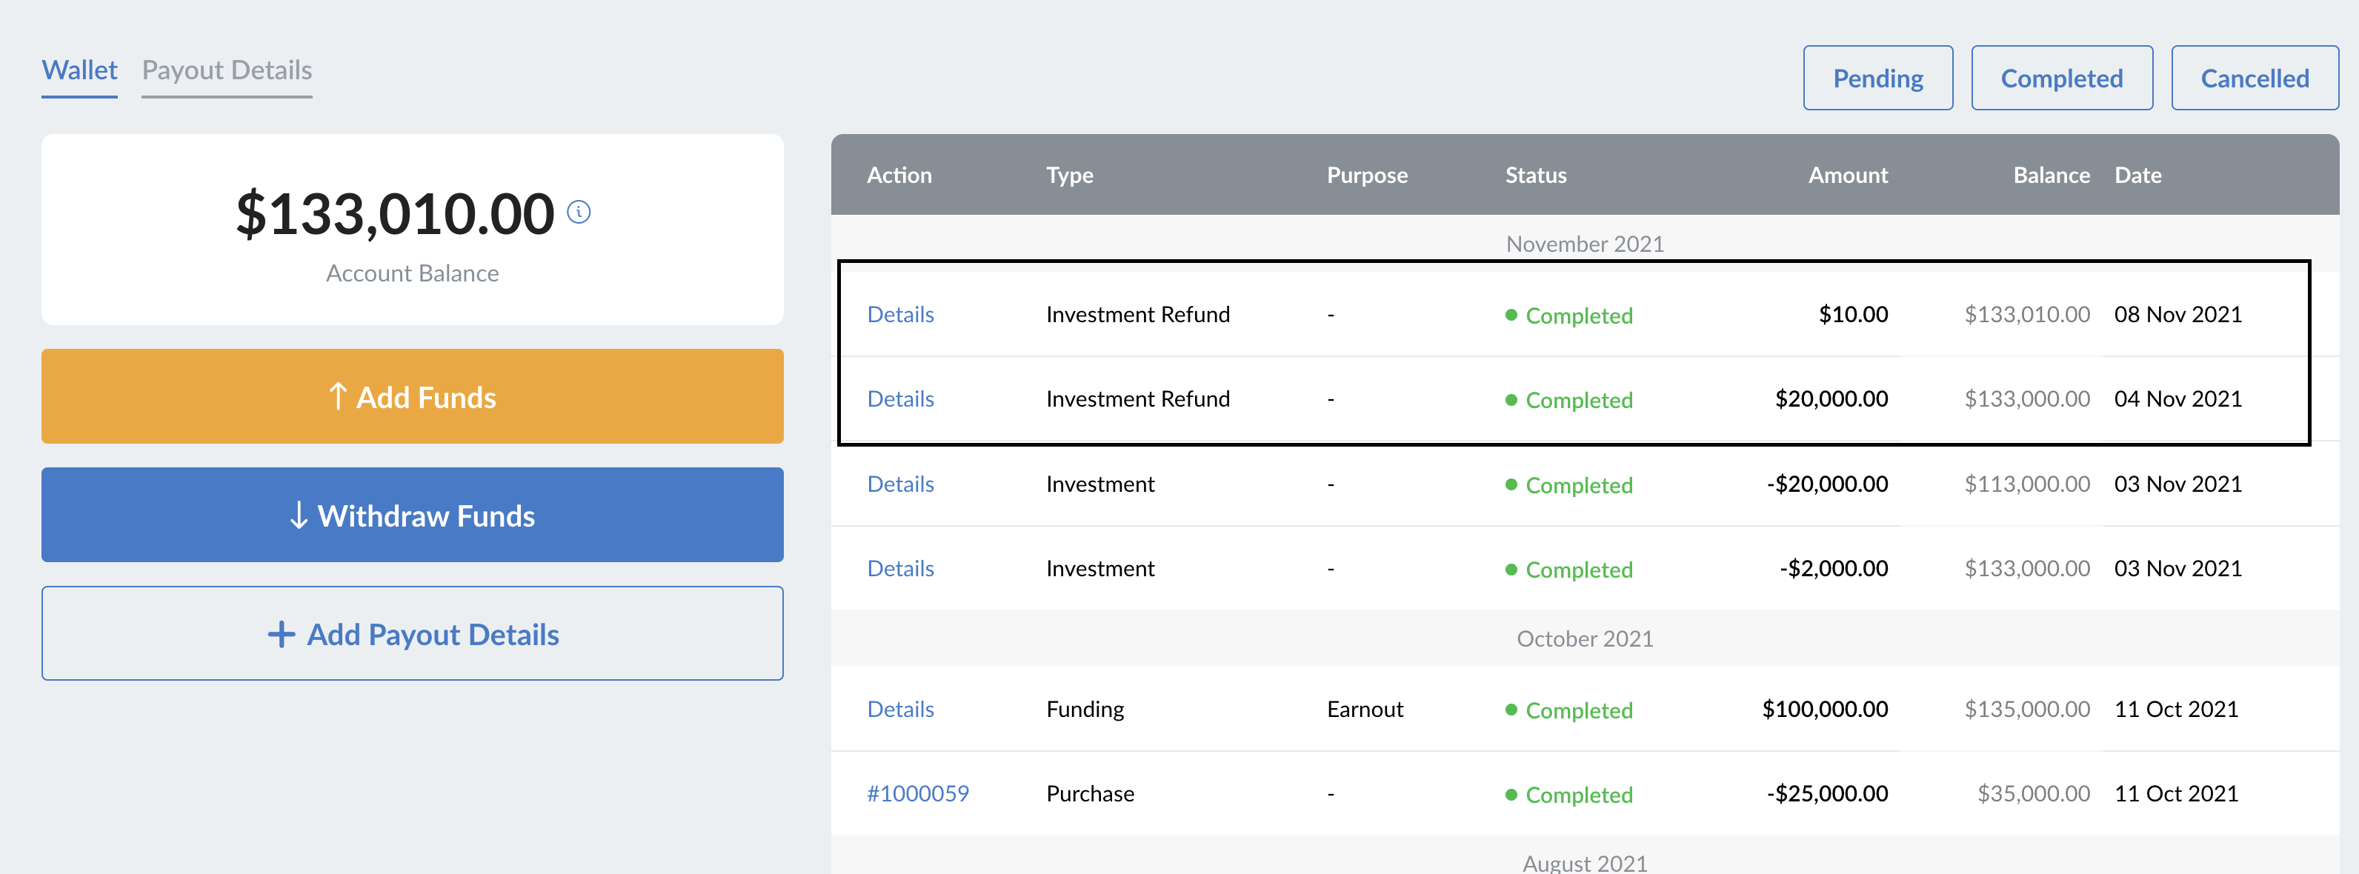This screenshot has width=2359, height=874.
Task: Click the -$25,000.00 amount cell
Action: [1827, 793]
